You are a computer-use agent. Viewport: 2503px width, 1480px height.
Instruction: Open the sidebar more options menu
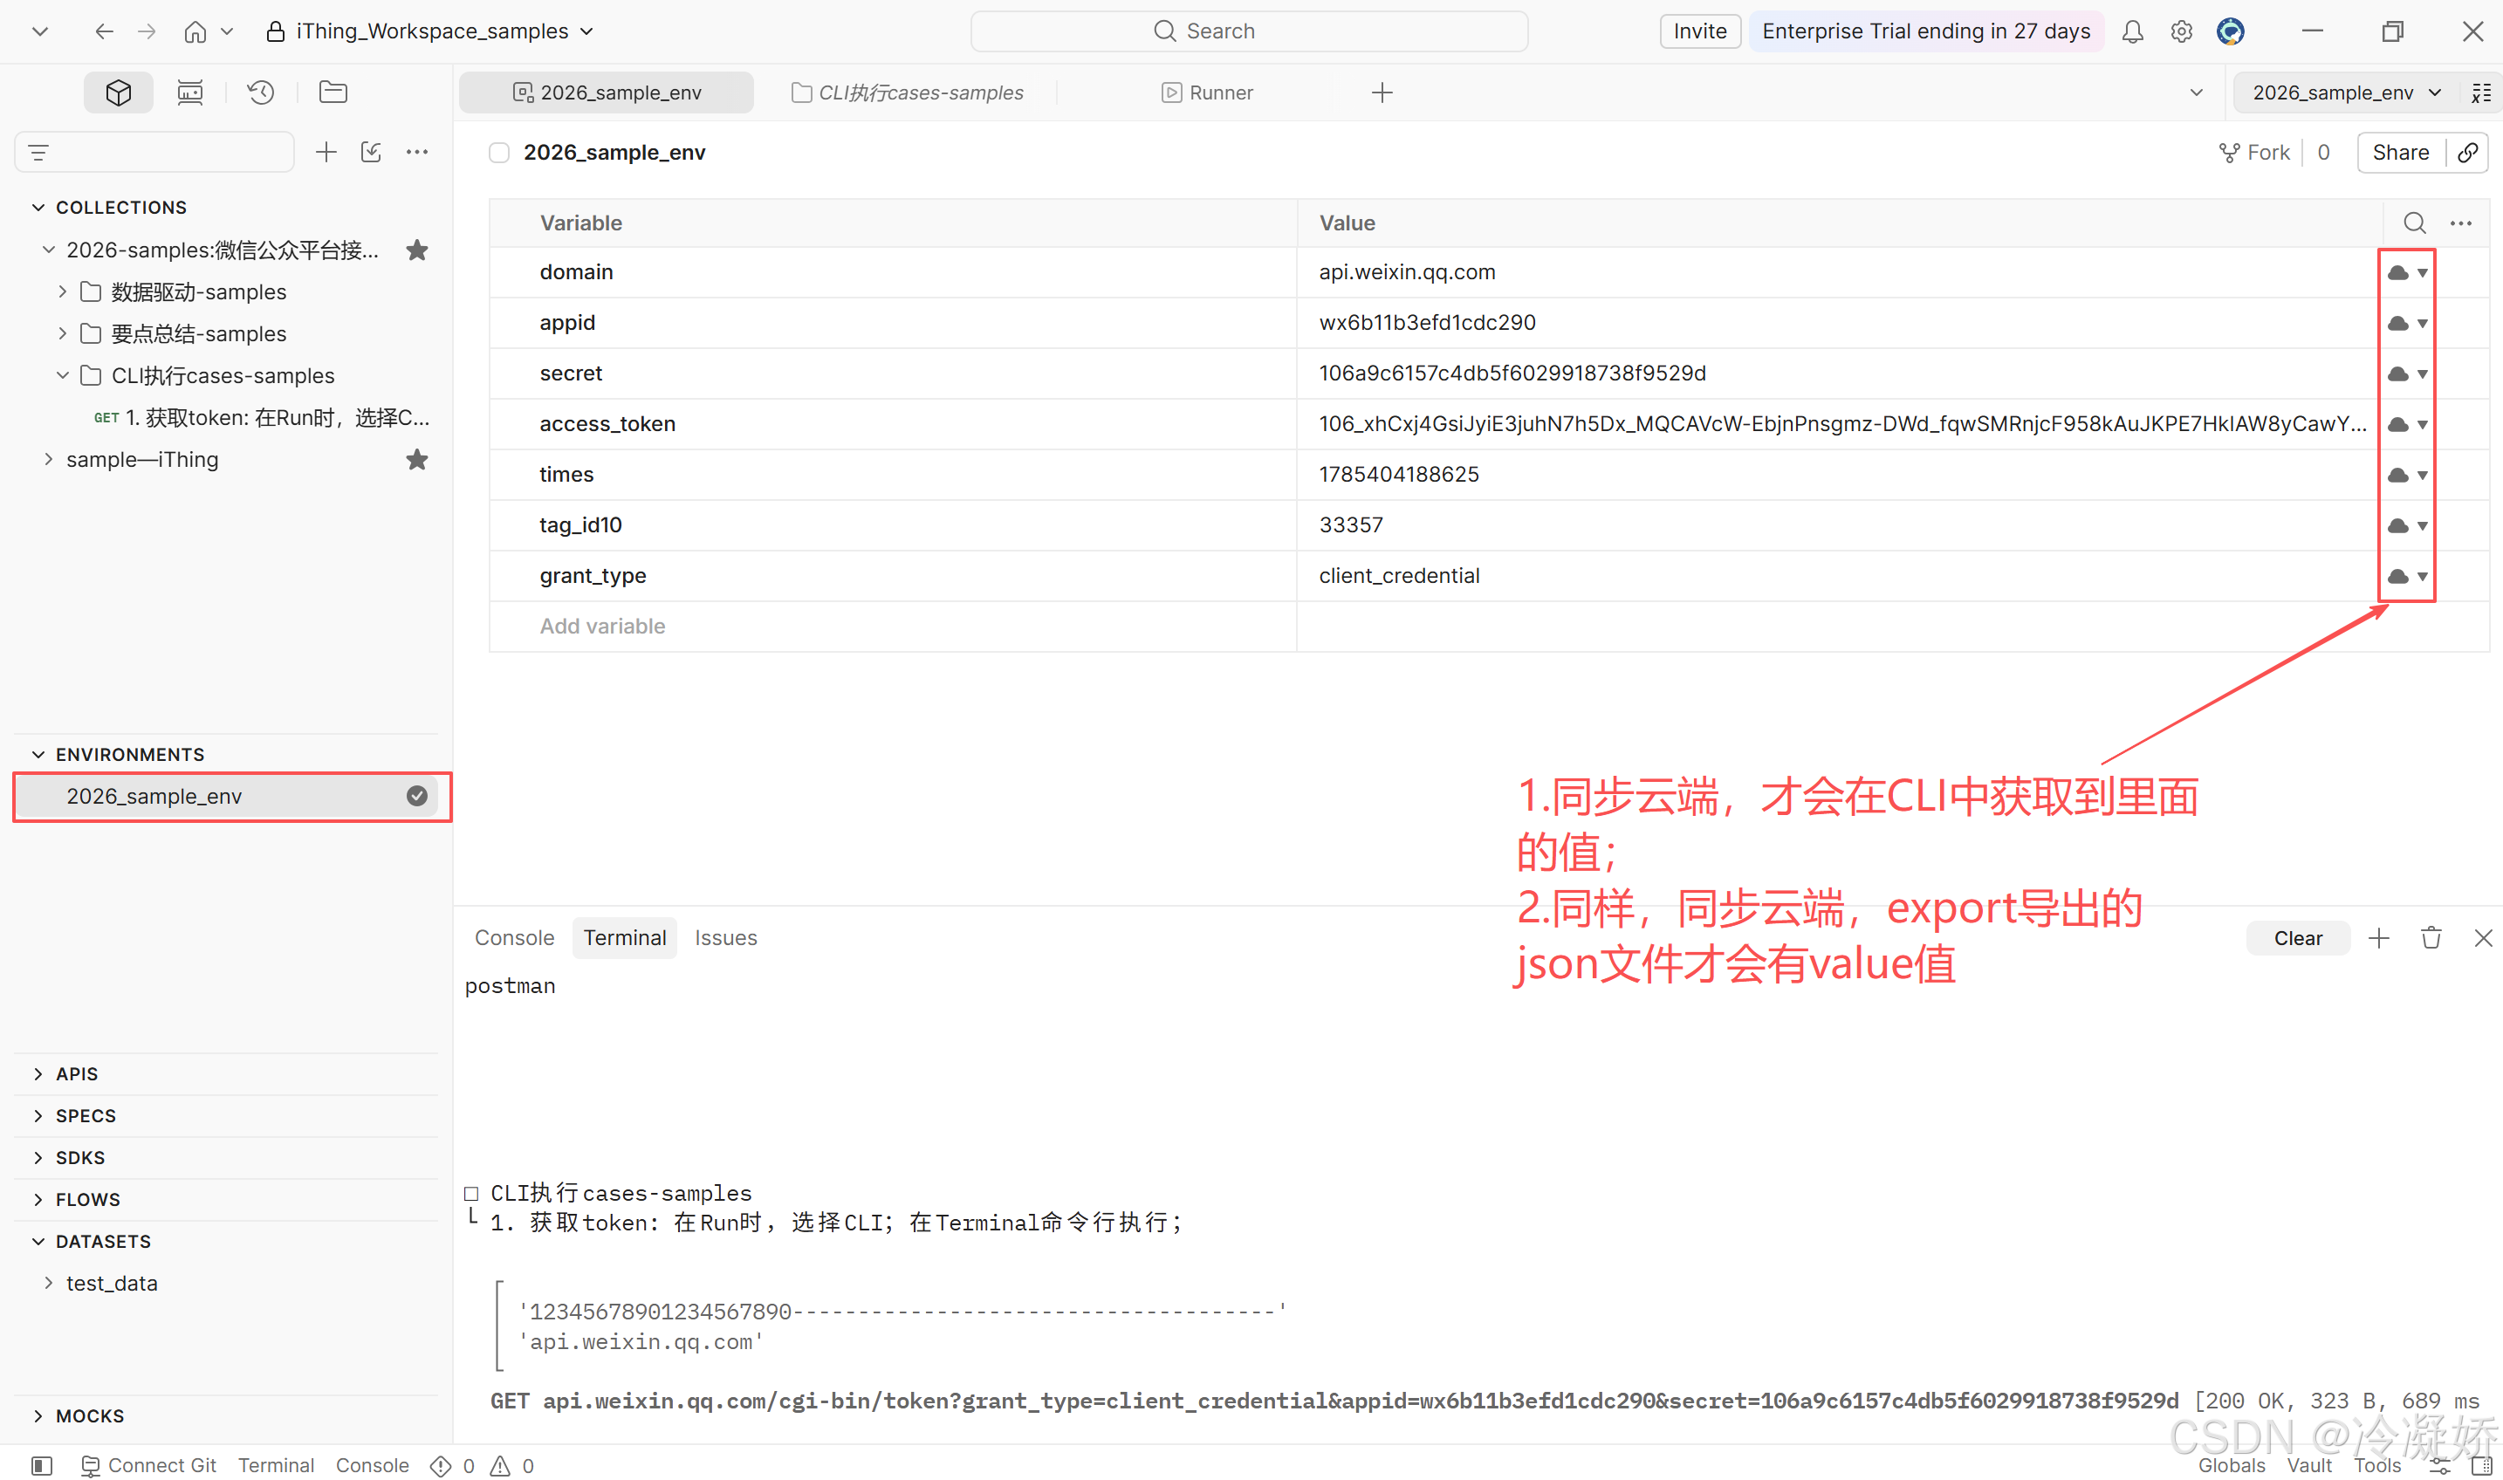[x=417, y=153]
